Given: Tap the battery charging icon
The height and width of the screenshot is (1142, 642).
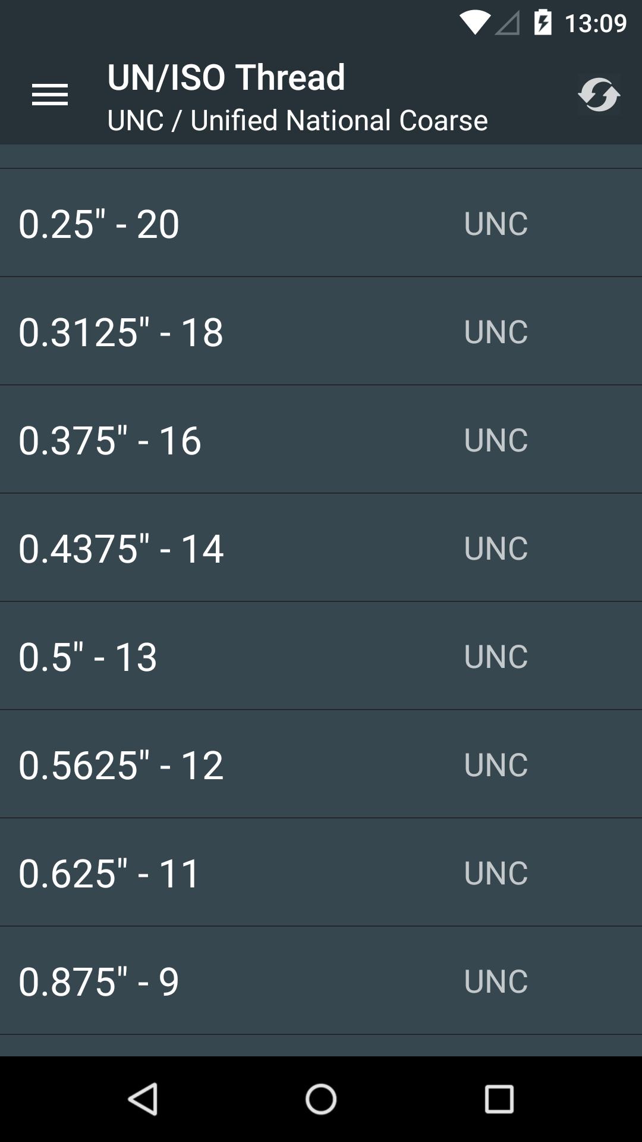Looking at the screenshot, I should tap(543, 24).
